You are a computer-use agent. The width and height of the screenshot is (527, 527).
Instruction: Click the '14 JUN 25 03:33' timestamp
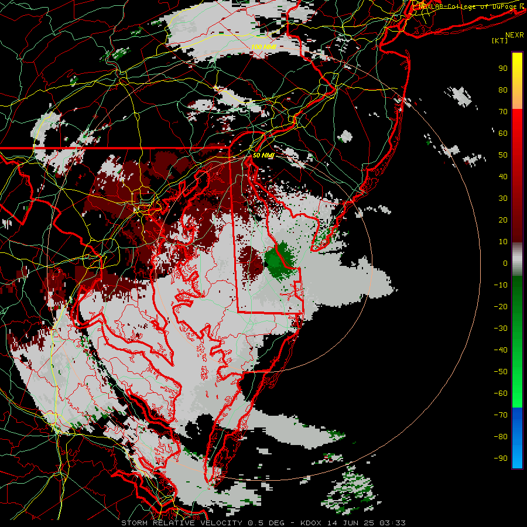366,523
